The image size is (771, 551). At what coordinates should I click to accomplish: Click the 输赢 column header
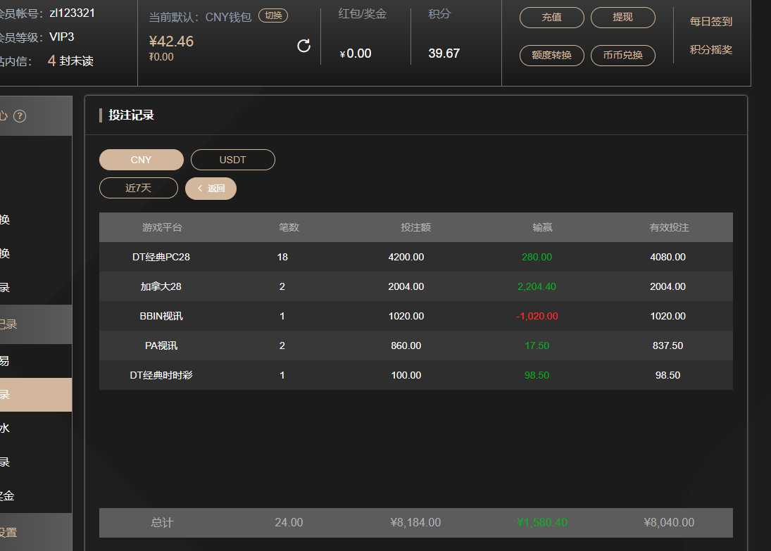[x=542, y=227]
